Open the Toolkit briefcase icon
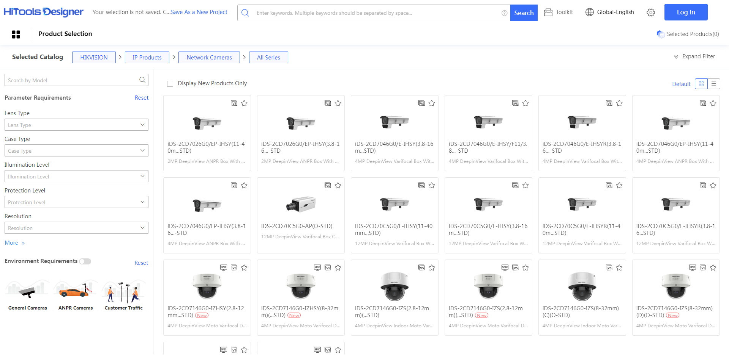729x355 pixels. (x=548, y=13)
